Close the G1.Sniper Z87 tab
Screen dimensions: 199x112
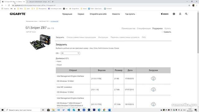click(x=24, y=2)
